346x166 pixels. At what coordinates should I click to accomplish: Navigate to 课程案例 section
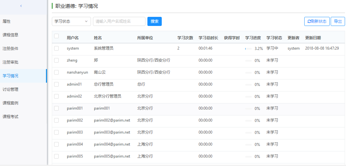(x=10, y=103)
